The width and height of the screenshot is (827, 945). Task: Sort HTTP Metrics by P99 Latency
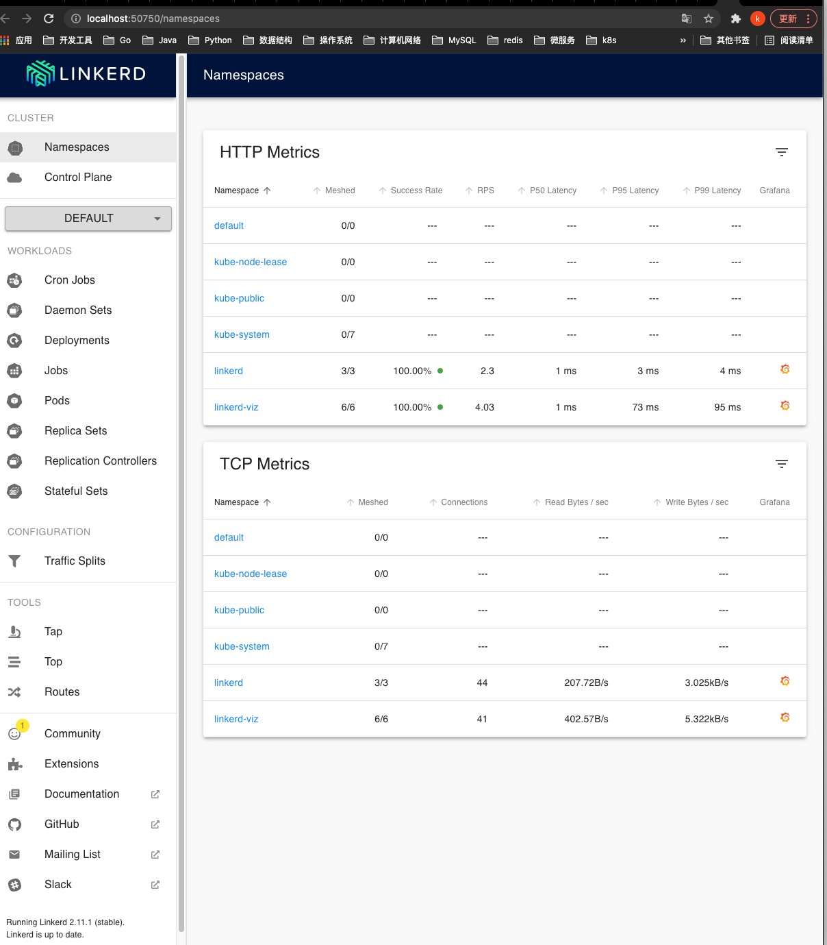point(711,191)
